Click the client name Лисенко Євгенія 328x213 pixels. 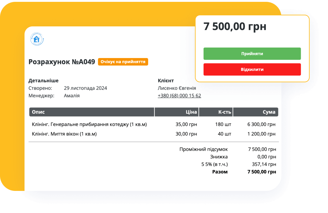coord(177,88)
